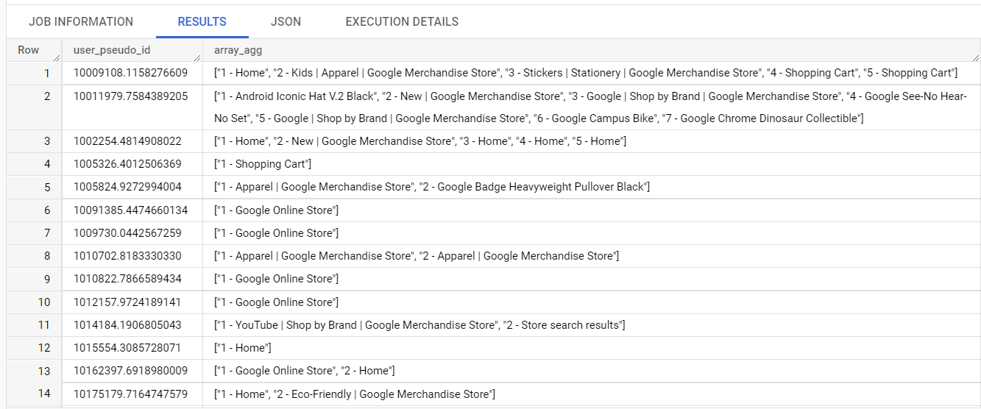Viewport: 981px width, 409px height.
Task: Select user ID 10009108.1158276609
Action: (x=130, y=73)
